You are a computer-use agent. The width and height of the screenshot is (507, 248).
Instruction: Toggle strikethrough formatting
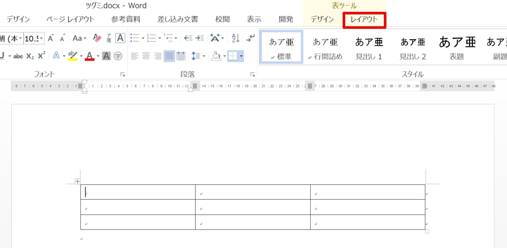tap(18, 56)
